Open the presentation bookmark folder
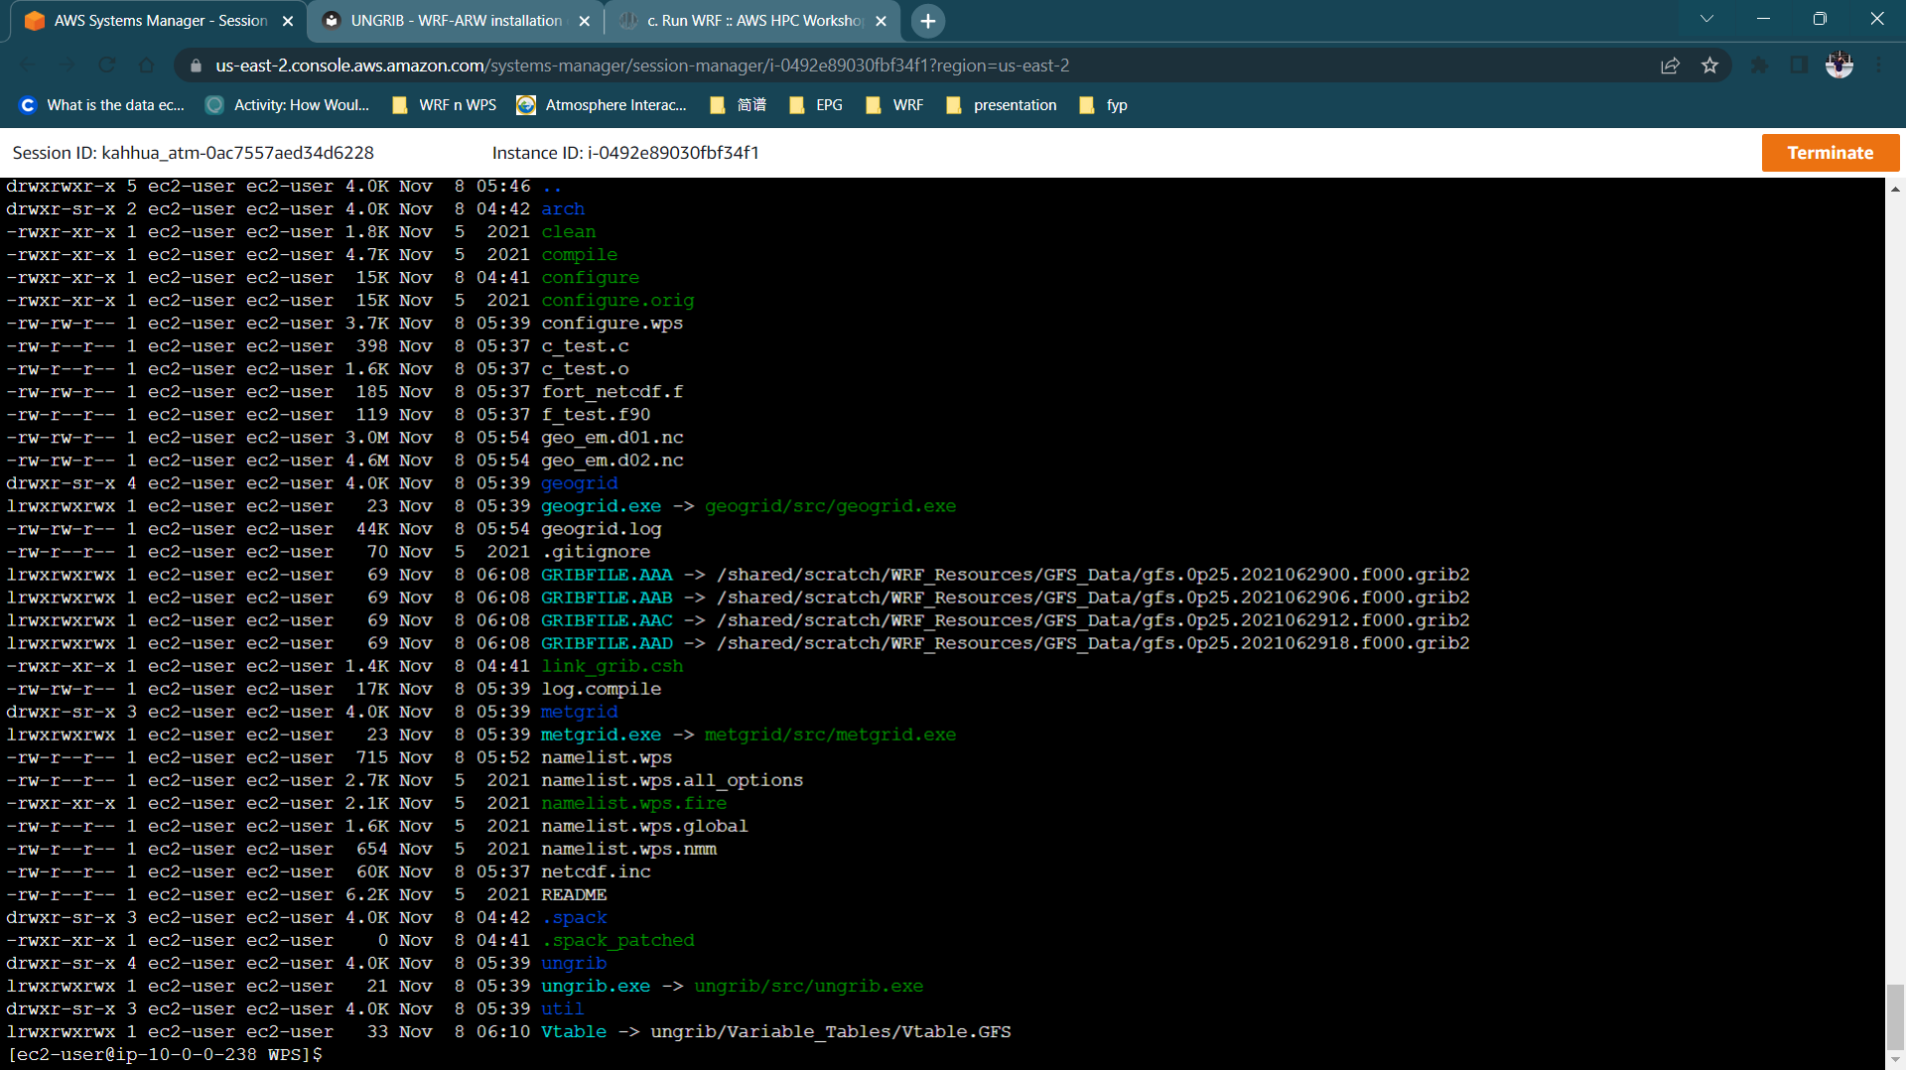The height and width of the screenshot is (1070, 1906). pos(1002,105)
